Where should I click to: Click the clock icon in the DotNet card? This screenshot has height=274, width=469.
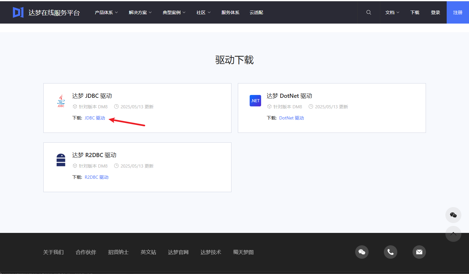[x=311, y=106]
